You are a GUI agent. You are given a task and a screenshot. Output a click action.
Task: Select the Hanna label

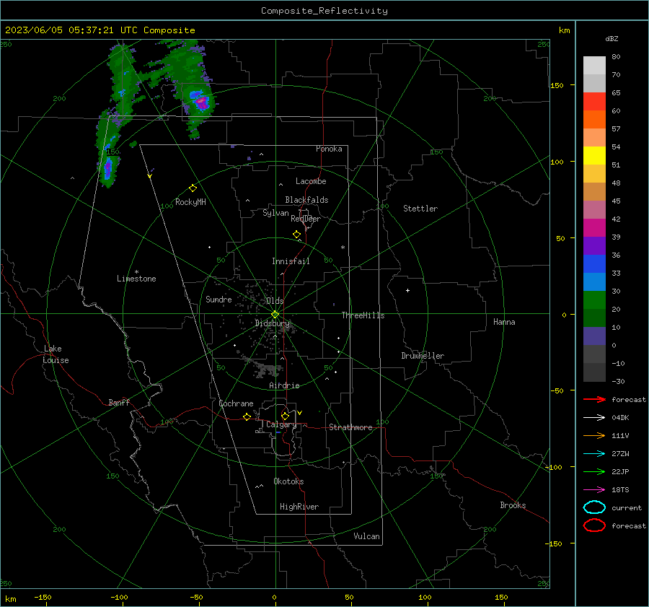point(504,322)
